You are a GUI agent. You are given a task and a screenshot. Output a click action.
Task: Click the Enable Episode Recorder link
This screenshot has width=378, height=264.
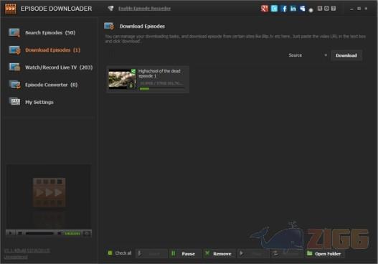tap(144, 9)
